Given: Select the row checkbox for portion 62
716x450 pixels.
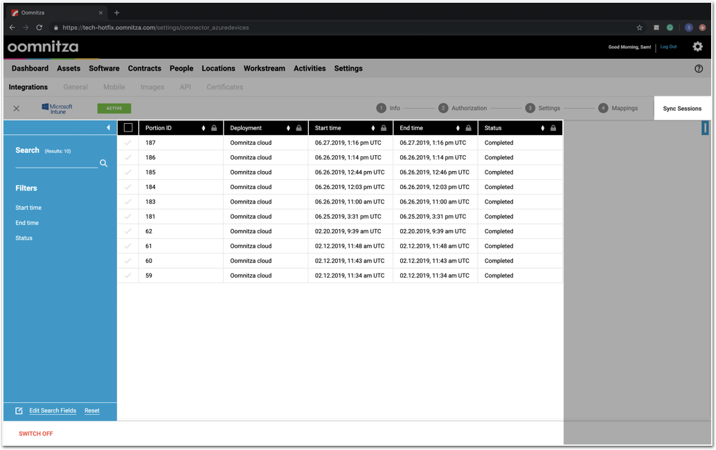Looking at the screenshot, I should tap(128, 231).
